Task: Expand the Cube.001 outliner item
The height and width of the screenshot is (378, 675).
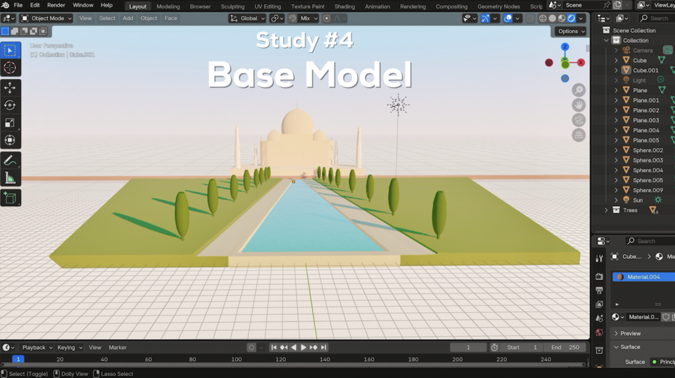Action: click(x=616, y=70)
